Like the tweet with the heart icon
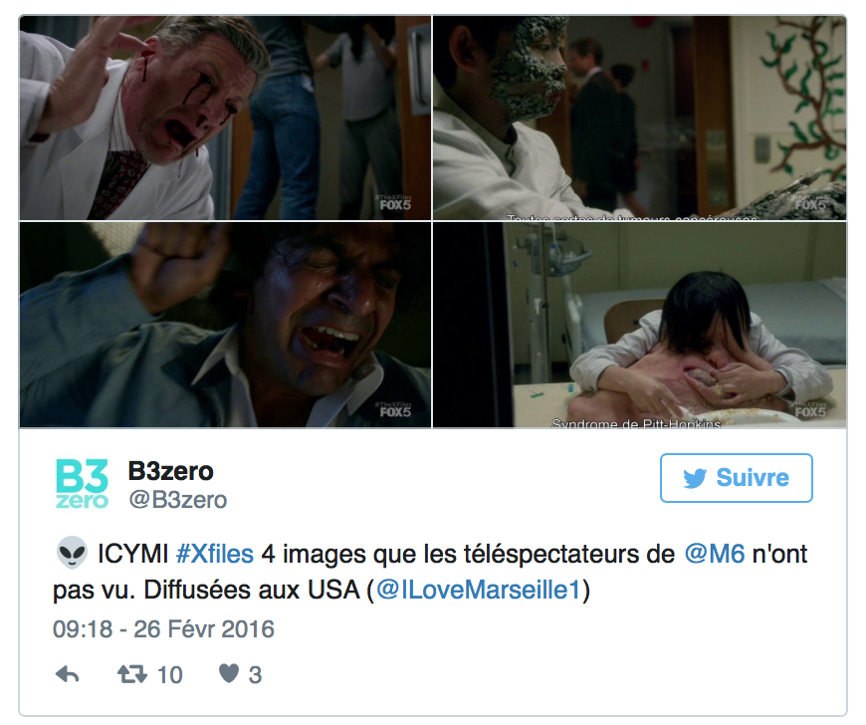The height and width of the screenshot is (725, 866). (229, 673)
